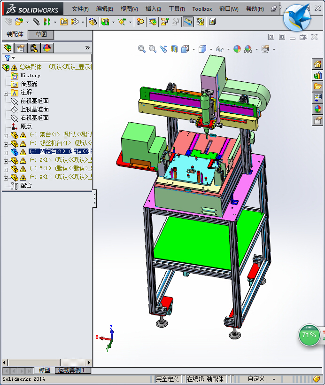325x385 pixels.
Task: Click the Zoom to Area icon
Action: click(x=152, y=49)
